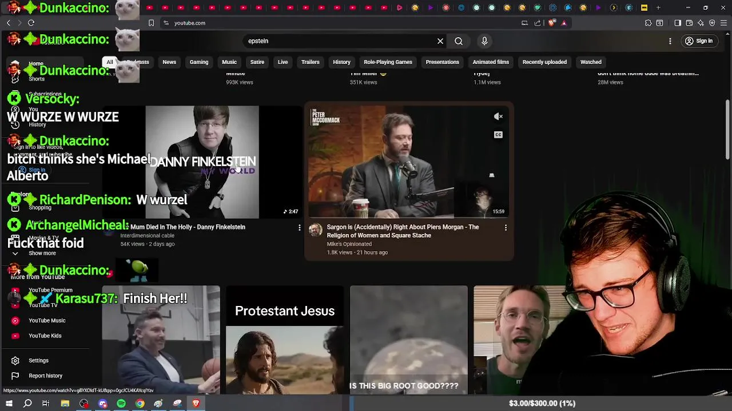Viewport: 732px width, 411px height.
Task: Open Brave VPN shield icon in toolbar
Action: tap(712, 23)
